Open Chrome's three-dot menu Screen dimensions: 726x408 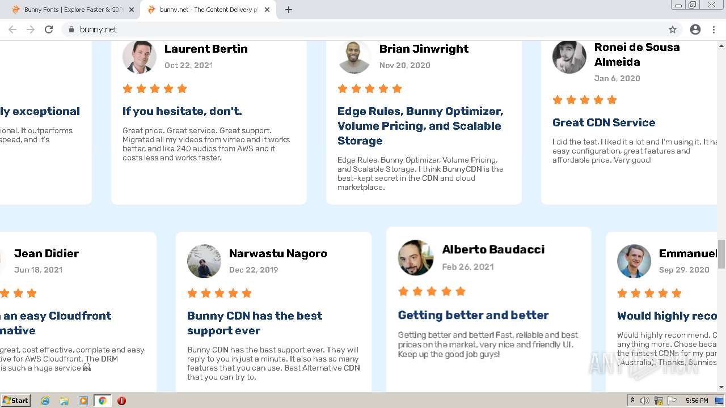click(714, 29)
